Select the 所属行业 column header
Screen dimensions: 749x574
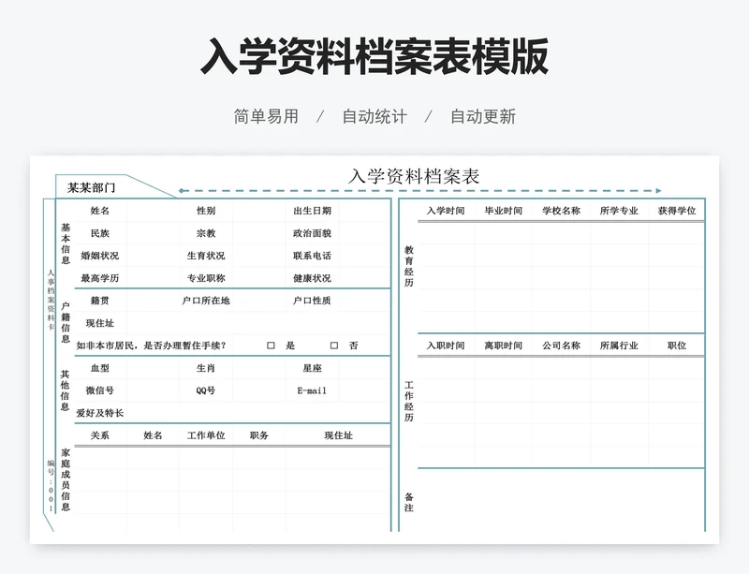point(619,346)
